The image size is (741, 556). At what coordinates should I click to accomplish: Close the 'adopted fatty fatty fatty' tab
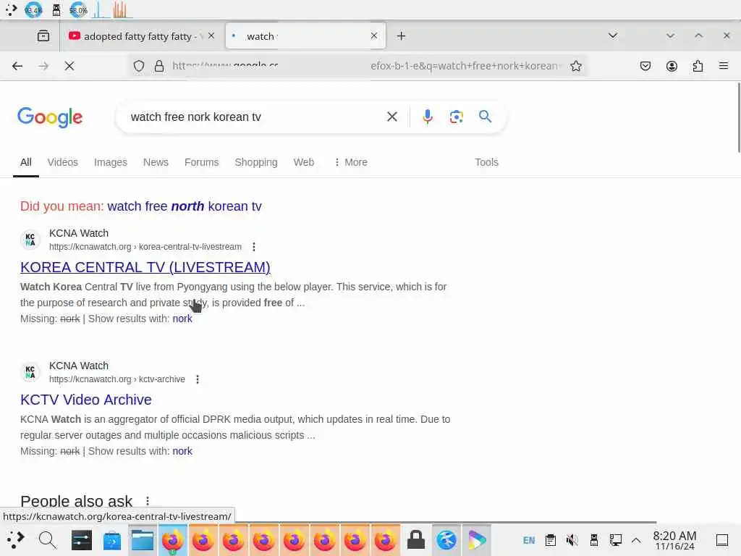(x=211, y=36)
